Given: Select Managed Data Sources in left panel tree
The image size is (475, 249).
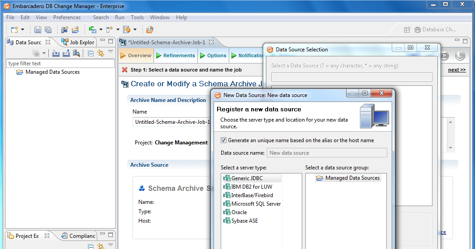Looking at the screenshot, I should point(48,72).
